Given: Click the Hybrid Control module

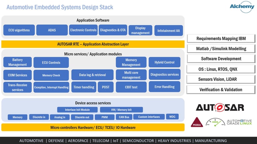Looking at the screenshot, I should 165,62.
